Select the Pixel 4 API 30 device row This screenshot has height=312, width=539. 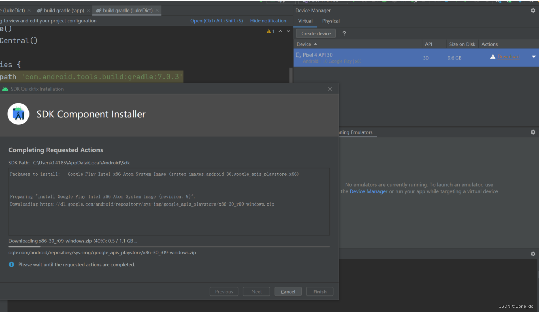click(416, 58)
